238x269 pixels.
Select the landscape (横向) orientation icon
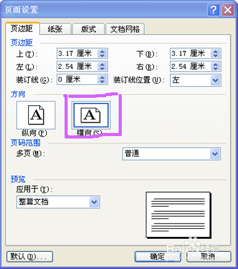click(x=91, y=115)
